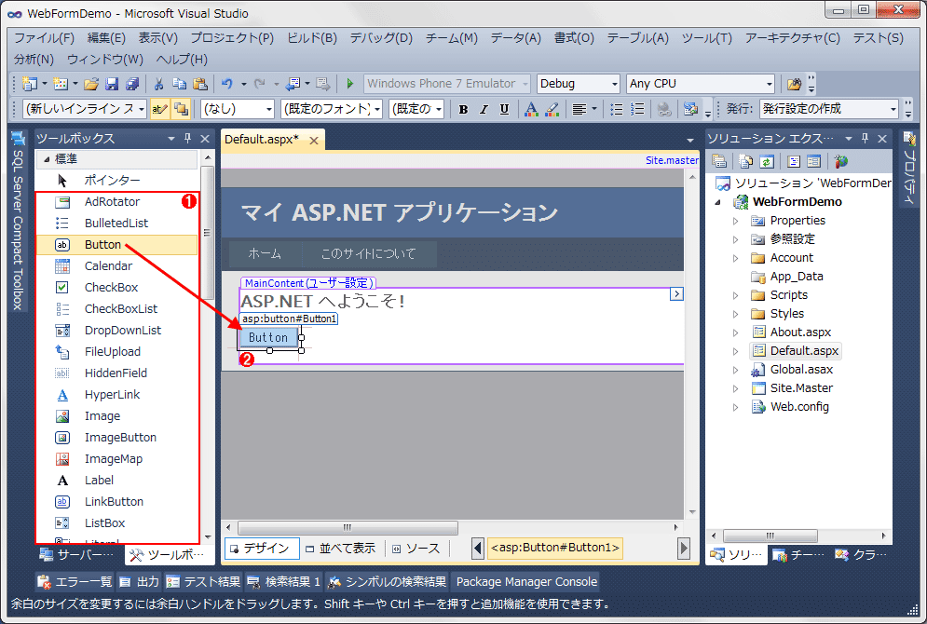The height and width of the screenshot is (624, 927).
Task: Click the foreground font color icon
Action: [x=531, y=109]
